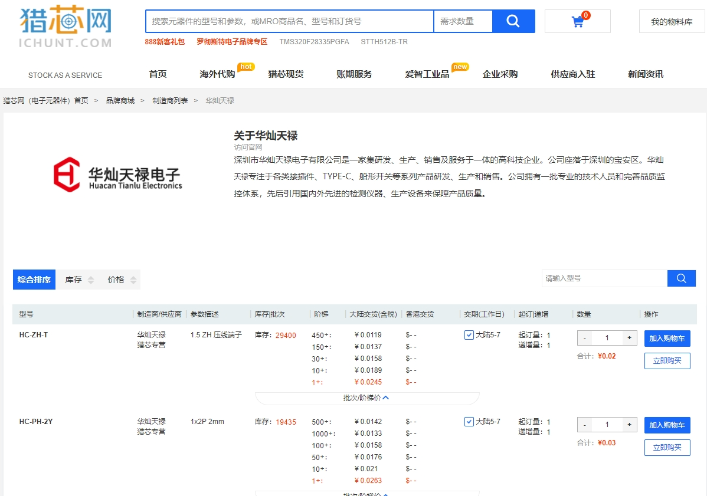
Task: Decrease quantity for HC-PH-2Y
Action: coord(585,425)
